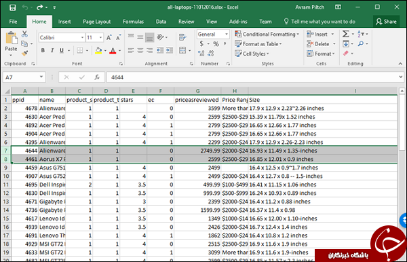
Task: Decrease decimal places
Action: 211,54
